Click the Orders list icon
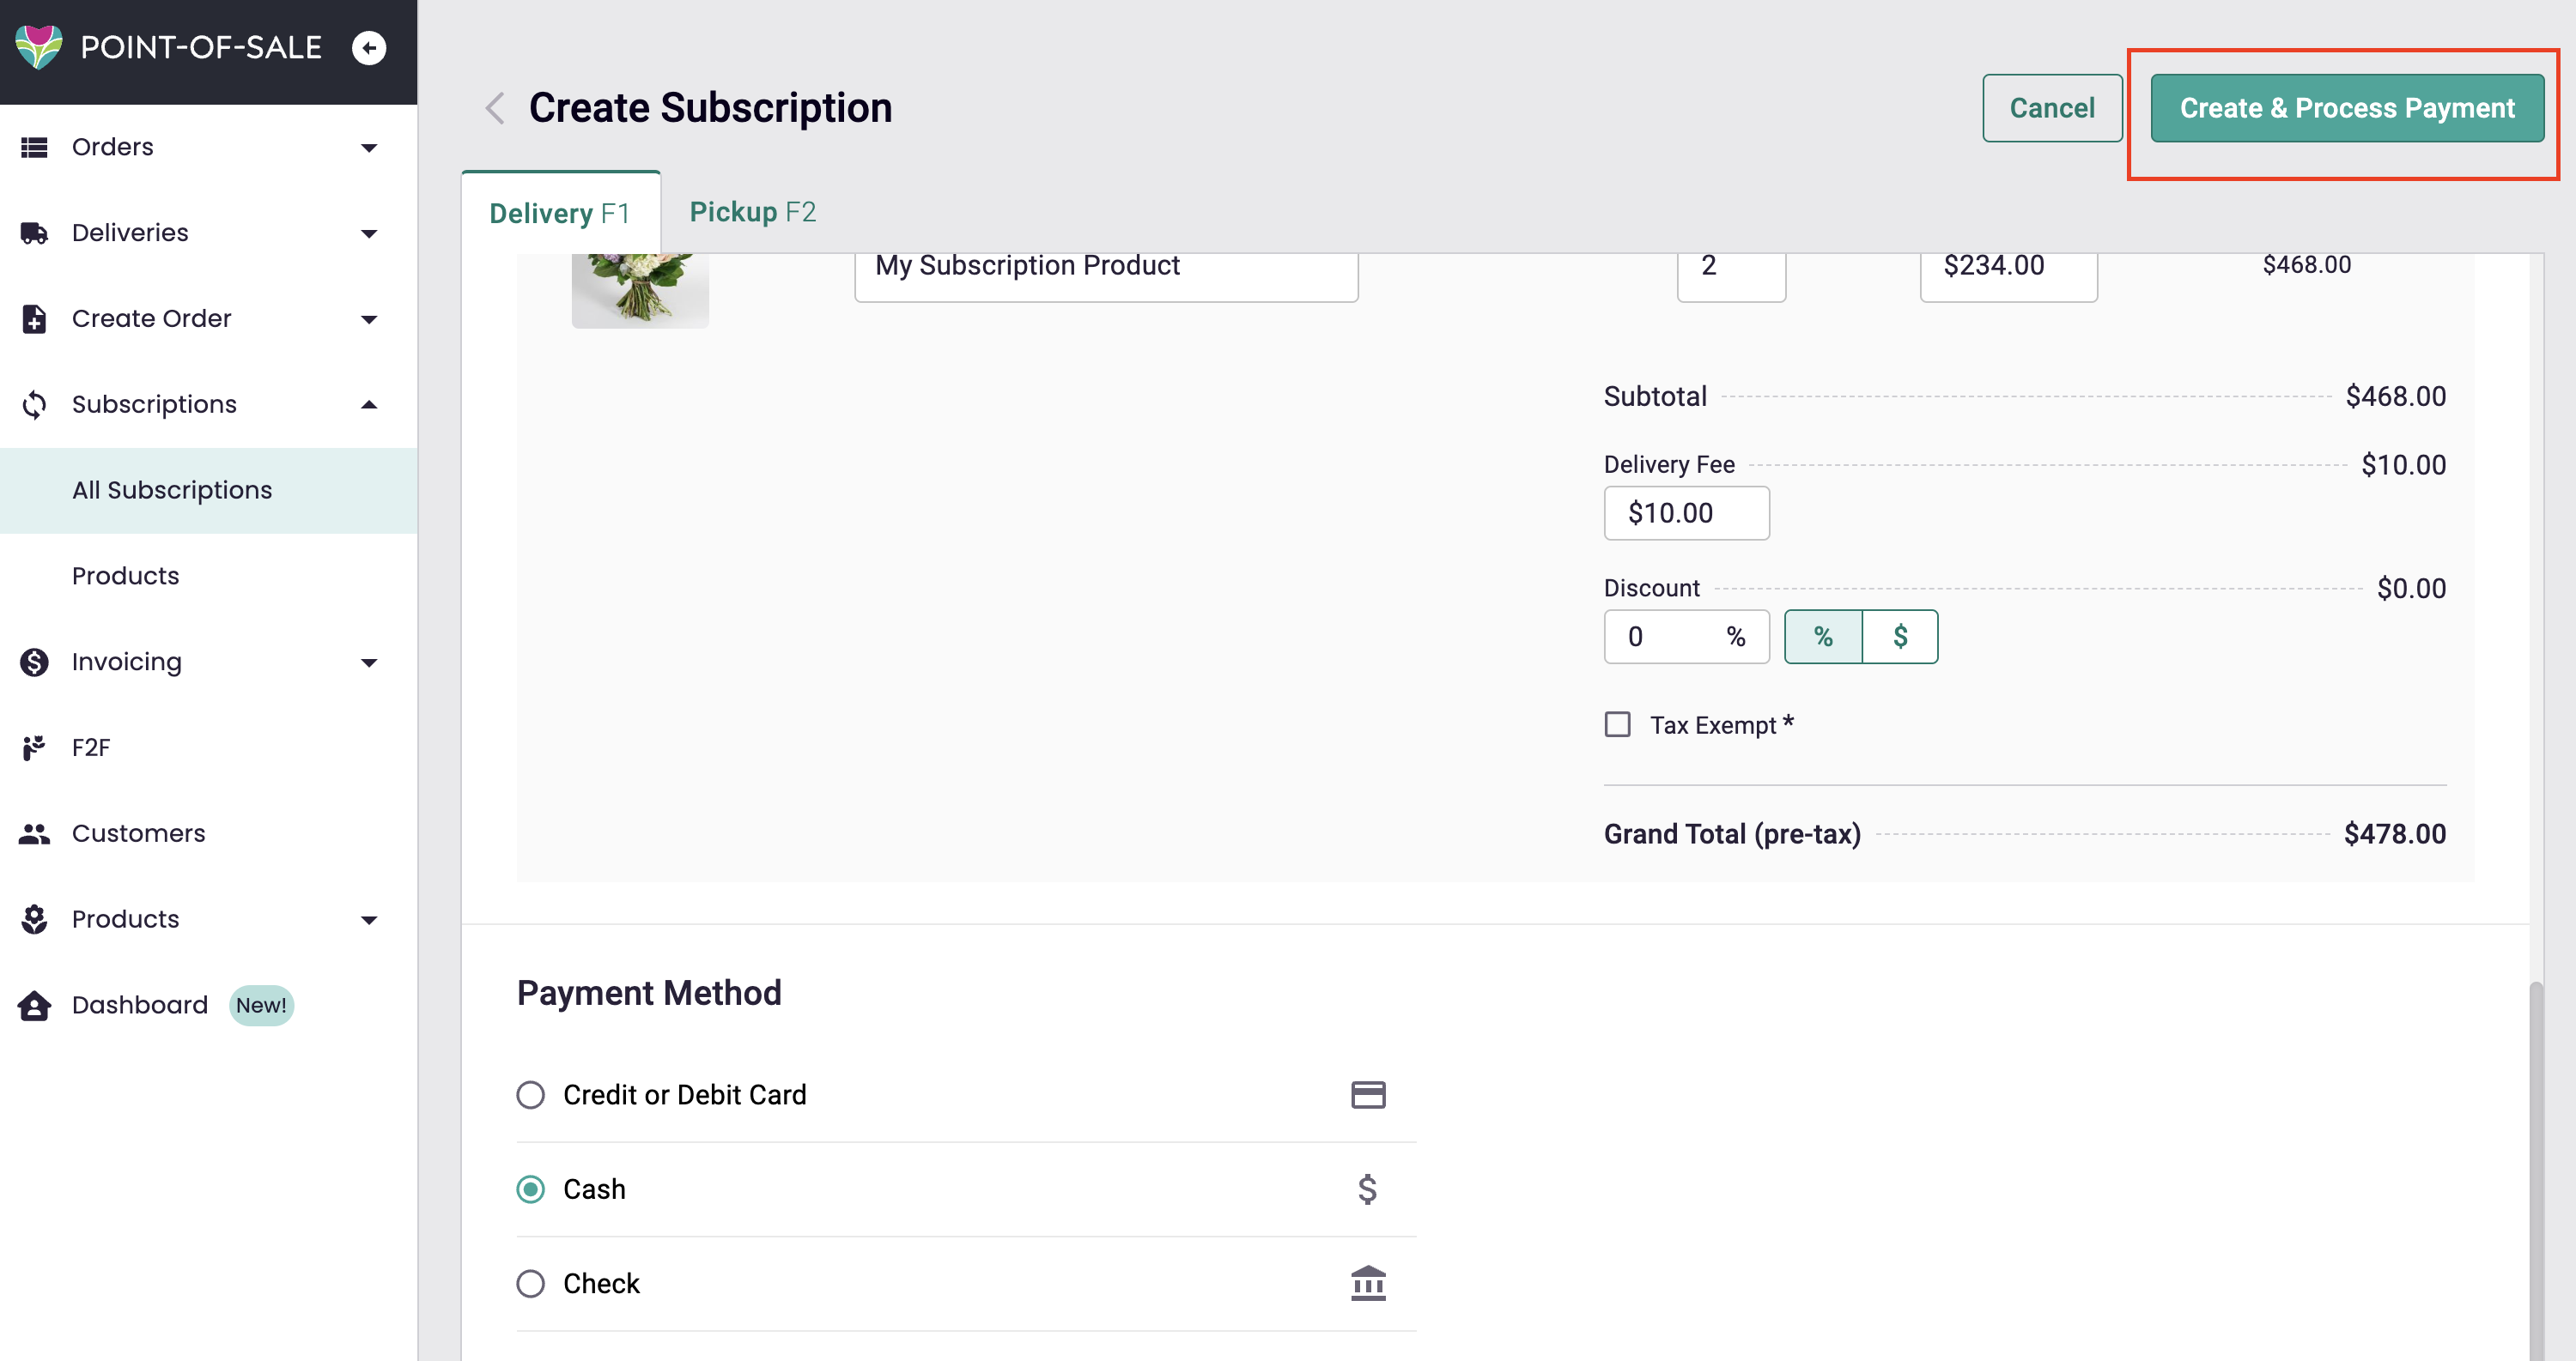The width and height of the screenshot is (2576, 1361). 34,148
